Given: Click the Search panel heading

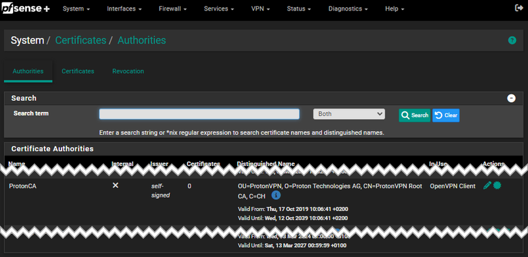Looking at the screenshot, I should [x=24, y=98].
